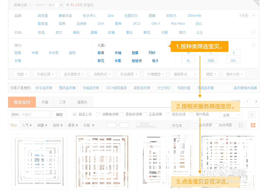The height and width of the screenshot is (190, 261).
Task: Select the 所有宝贝 tab
Action: click(22, 102)
